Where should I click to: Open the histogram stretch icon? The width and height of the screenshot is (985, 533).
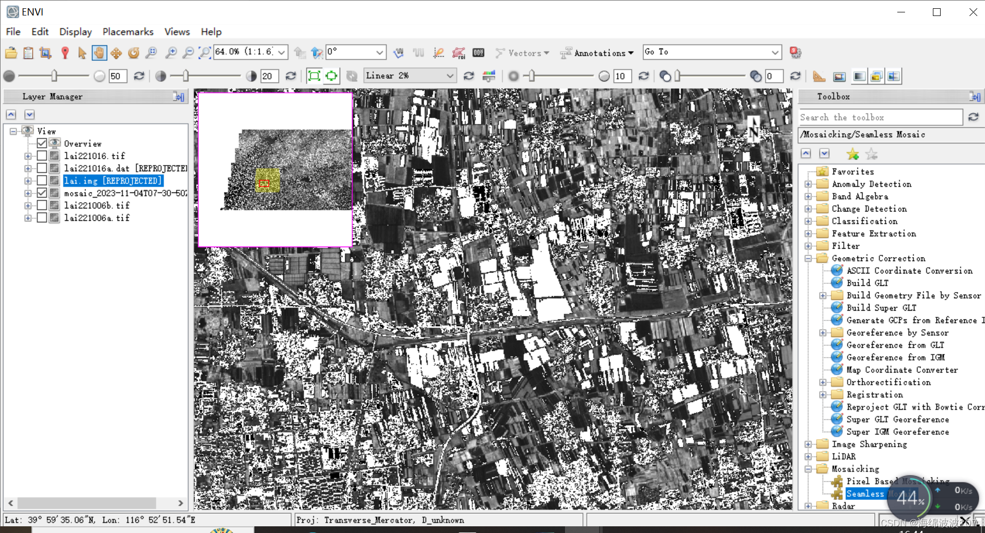point(489,76)
